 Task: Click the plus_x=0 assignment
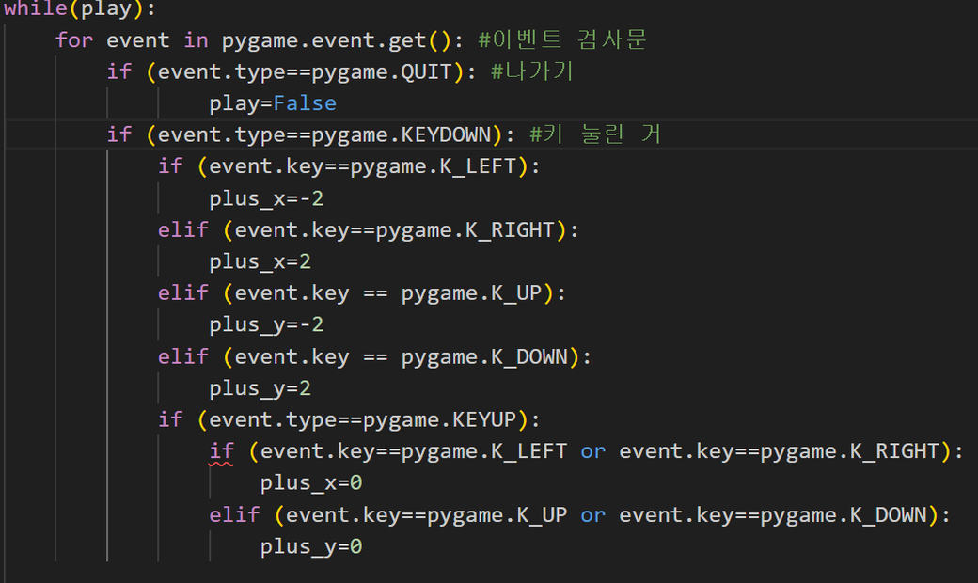click(x=311, y=483)
